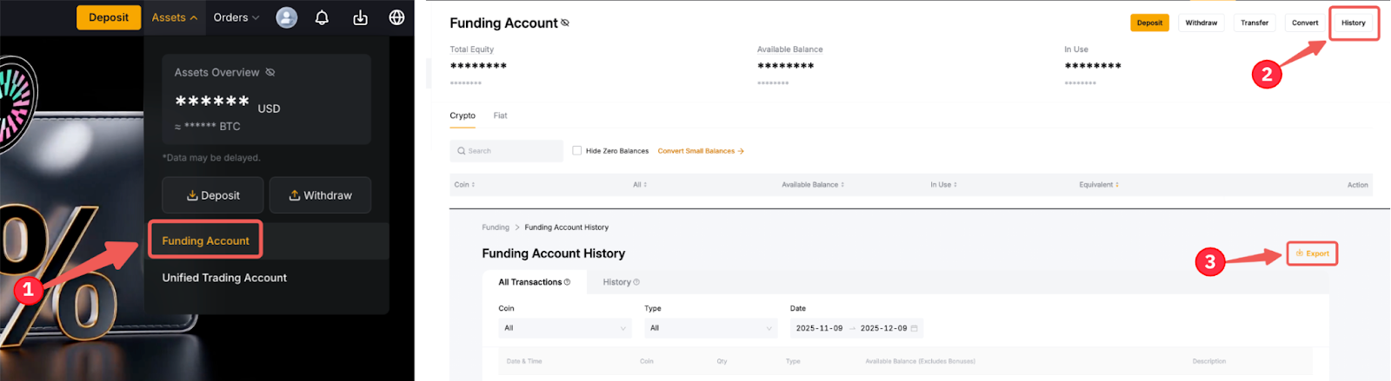1391x381 pixels.
Task: Open the Type filter dropdown
Action: tap(710, 328)
